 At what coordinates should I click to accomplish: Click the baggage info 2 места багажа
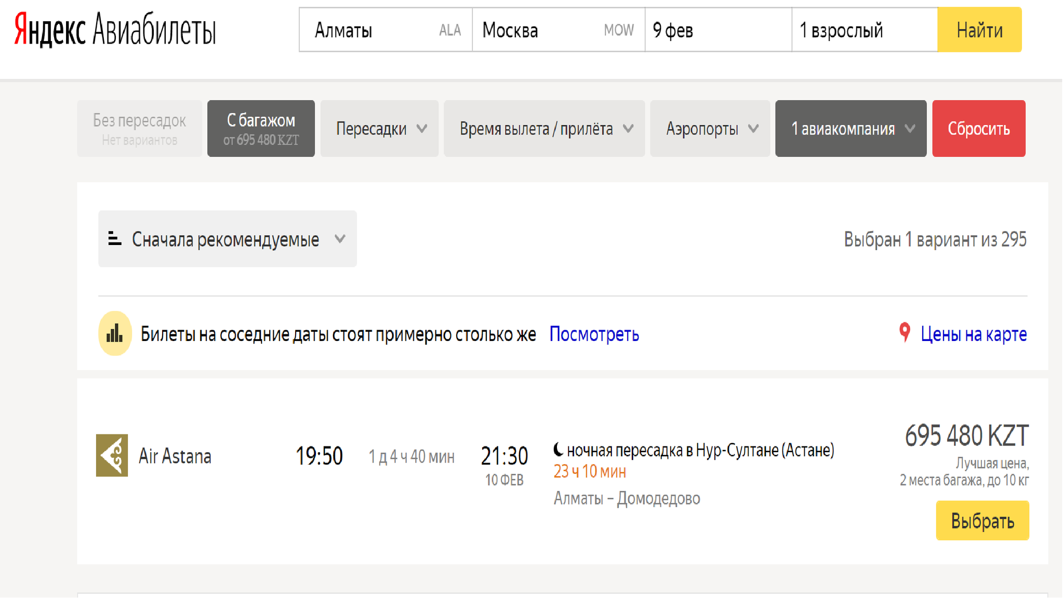click(964, 480)
